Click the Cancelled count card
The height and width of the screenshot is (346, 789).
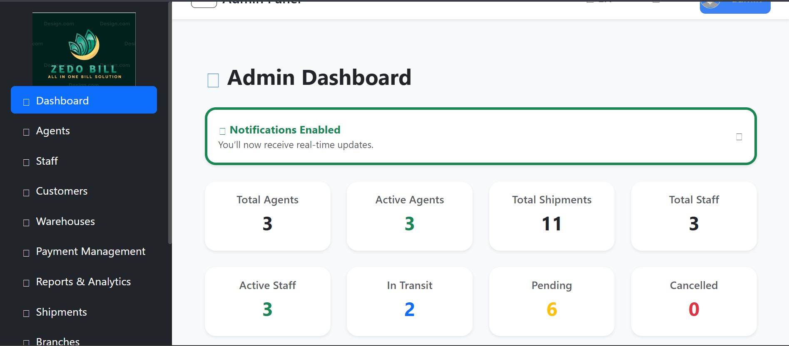(694, 302)
